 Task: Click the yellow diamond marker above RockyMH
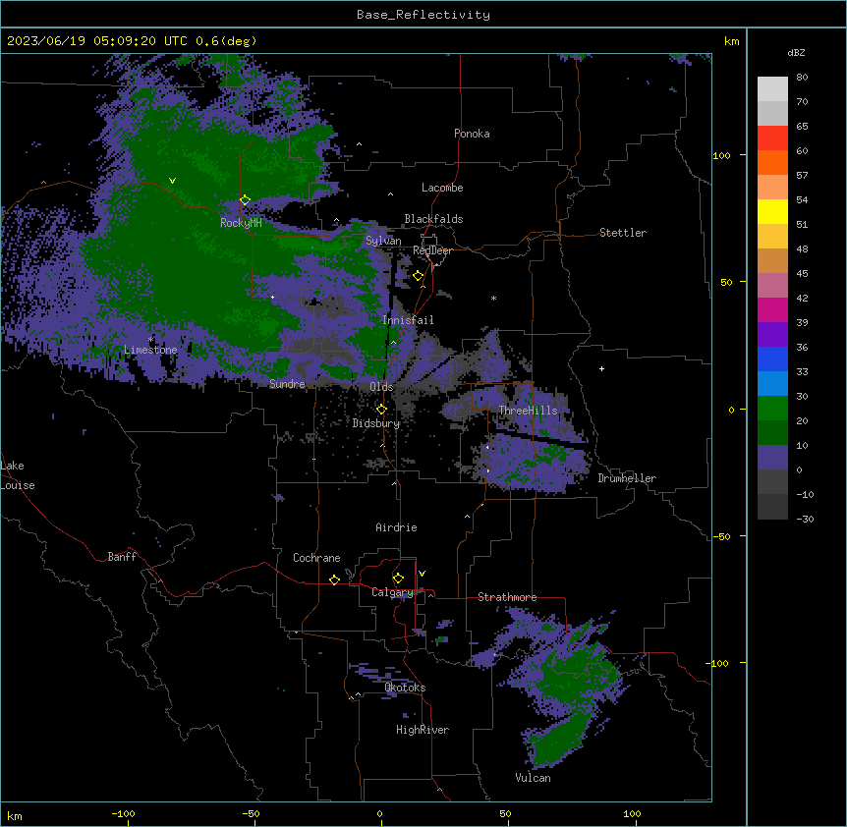pyautogui.click(x=246, y=200)
